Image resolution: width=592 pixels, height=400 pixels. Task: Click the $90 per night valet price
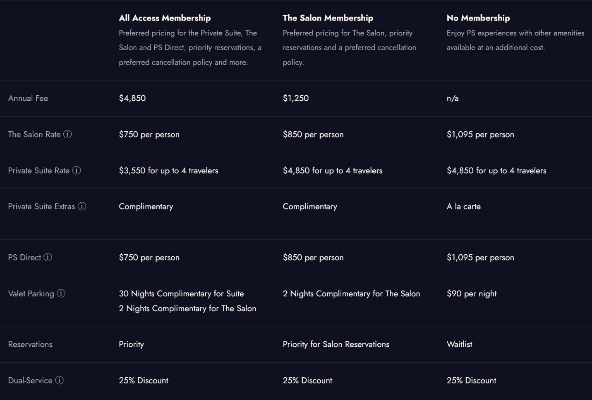pos(471,293)
